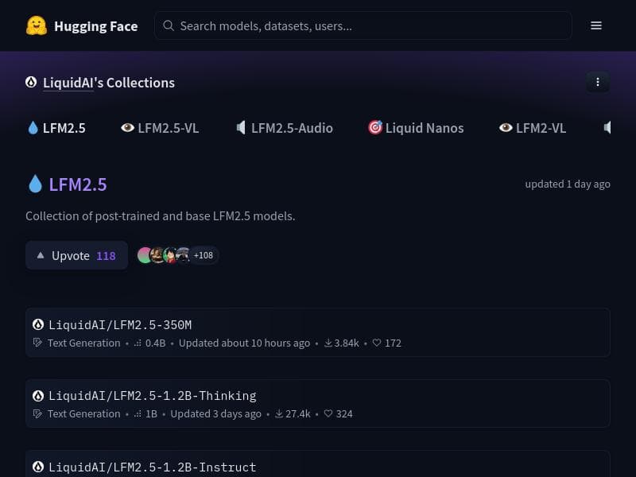Image resolution: width=636 pixels, height=477 pixels.
Task: Click the speaker icon in LFM2.5-Audio tab
Action: pos(241,128)
